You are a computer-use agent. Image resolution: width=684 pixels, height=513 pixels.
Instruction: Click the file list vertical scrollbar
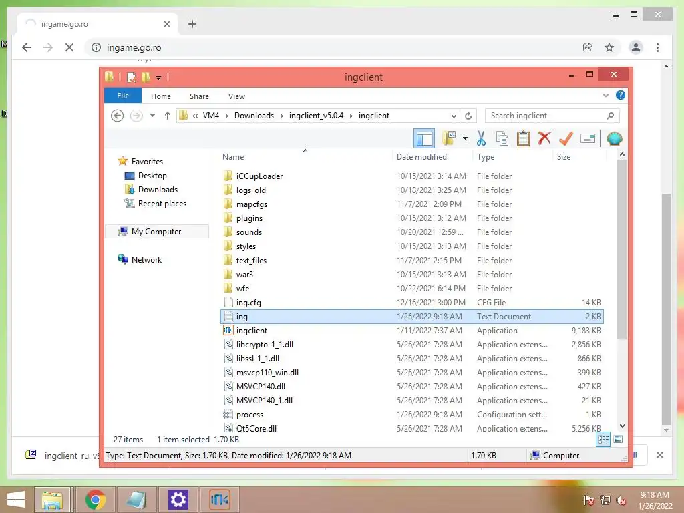622,249
